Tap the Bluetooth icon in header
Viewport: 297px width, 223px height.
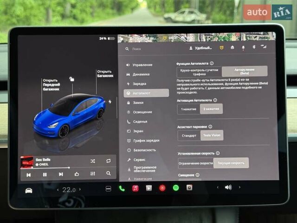[254, 47]
